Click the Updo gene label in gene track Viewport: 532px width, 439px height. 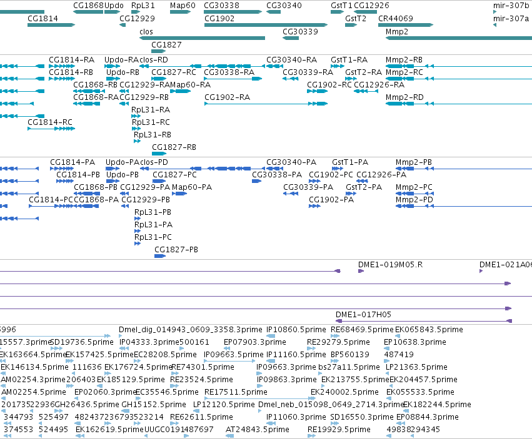click(x=114, y=6)
